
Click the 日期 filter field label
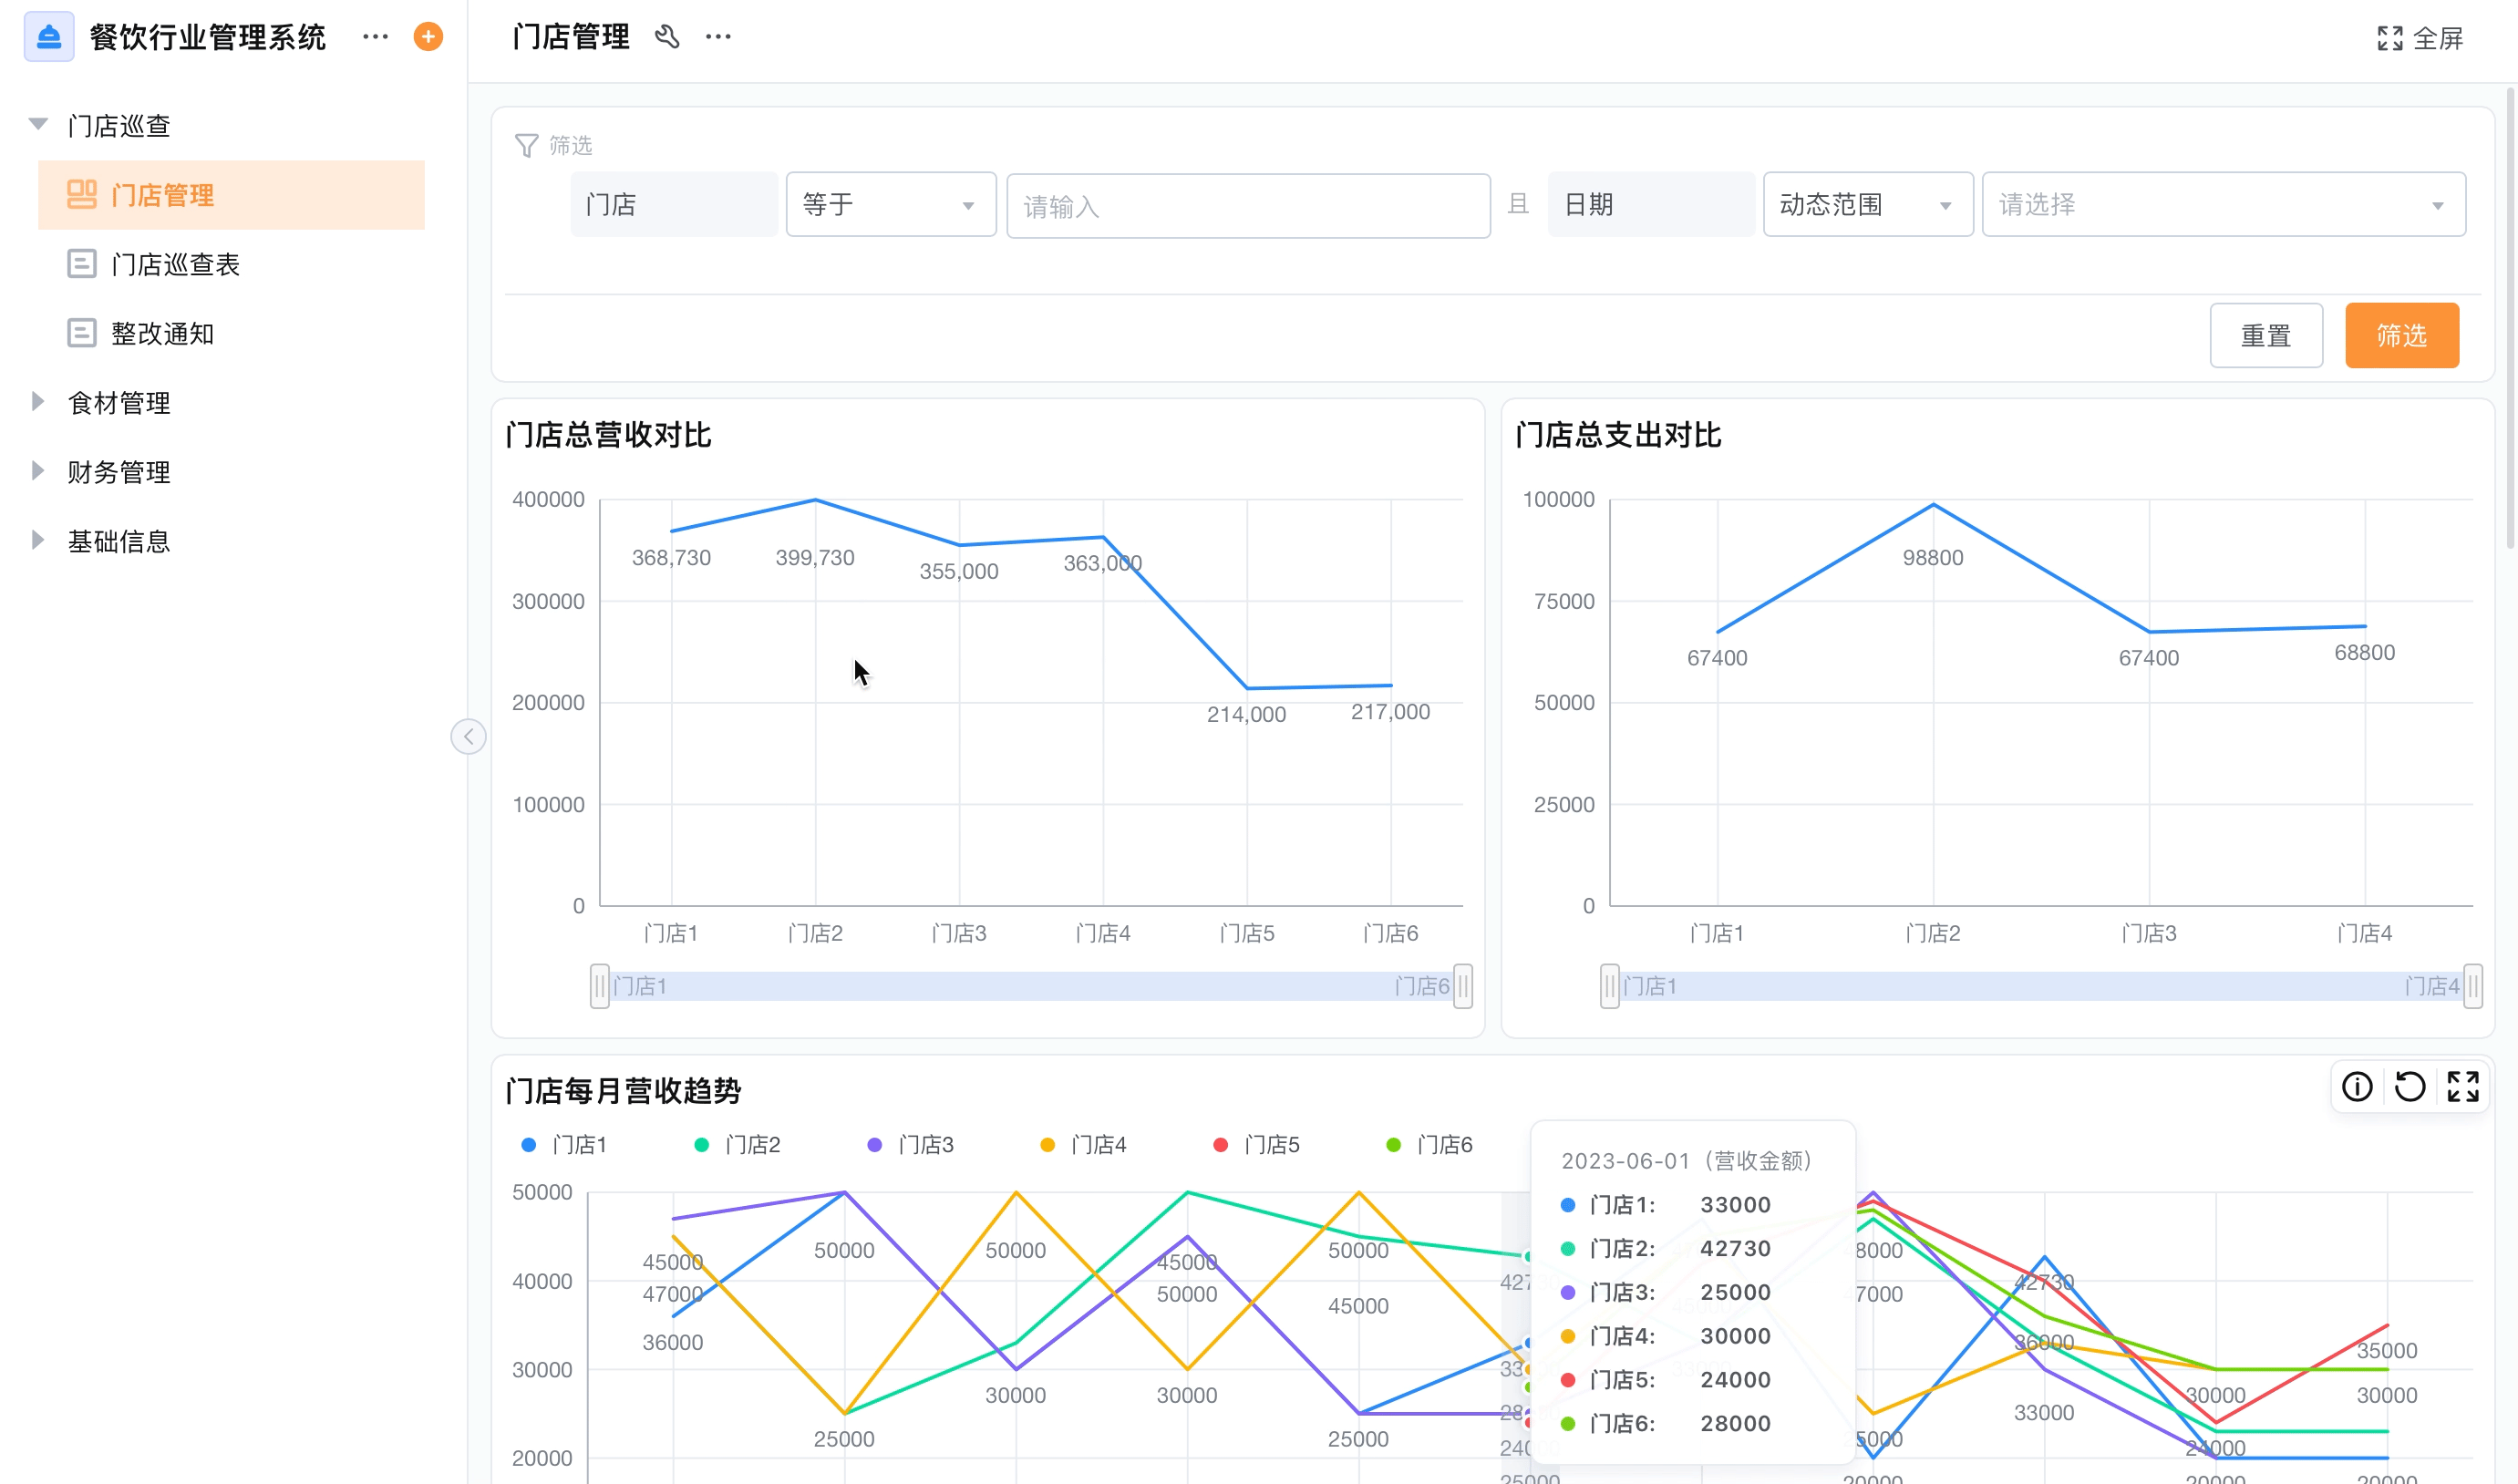coord(1651,205)
